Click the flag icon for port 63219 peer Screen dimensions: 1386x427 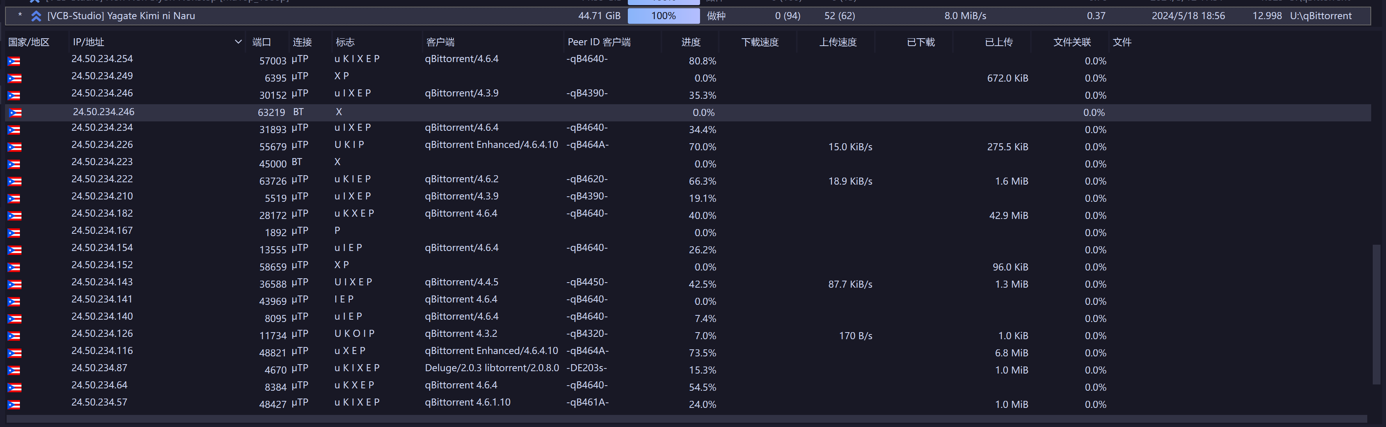16,113
